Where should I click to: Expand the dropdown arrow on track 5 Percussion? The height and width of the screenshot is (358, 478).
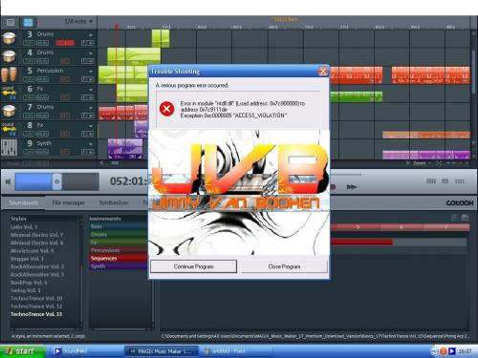coord(91,72)
